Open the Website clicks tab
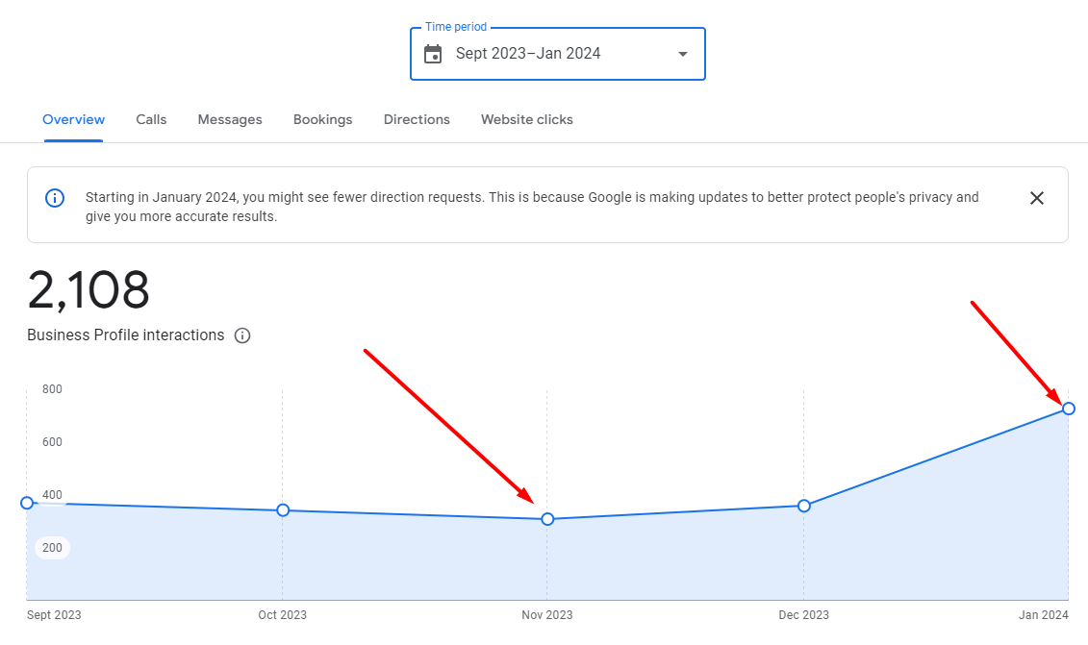The image size is (1088, 645). click(527, 120)
